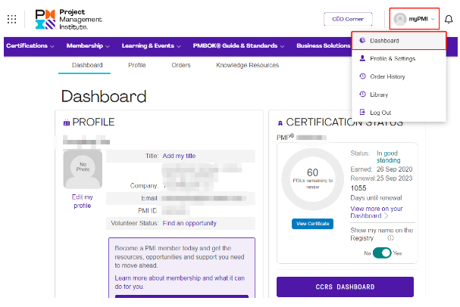The image size is (460, 307).
Task: Click the Profile & Settings person icon
Action: pyautogui.click(x=362, y=58)
